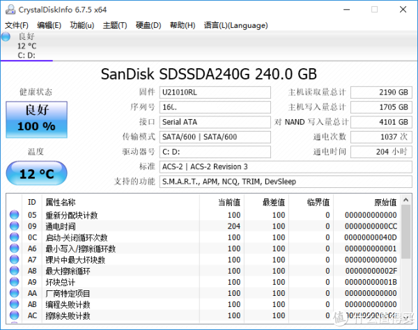Open the 编辑(E) menu
The image size is (418, 330).
pyautogui.click(x=49, y=25)
